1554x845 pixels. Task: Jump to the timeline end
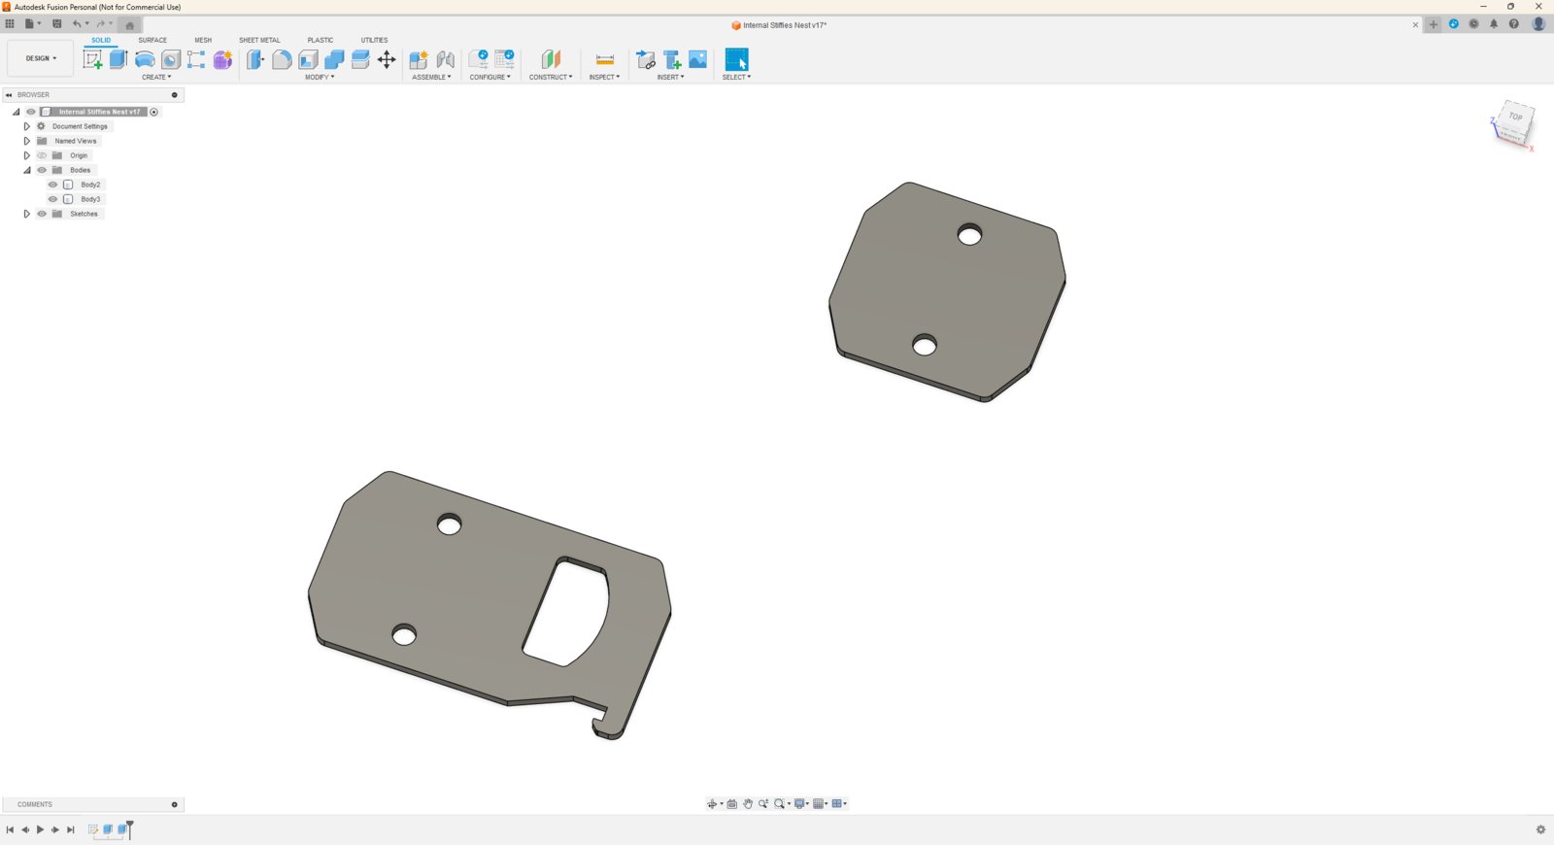(70, 829)
